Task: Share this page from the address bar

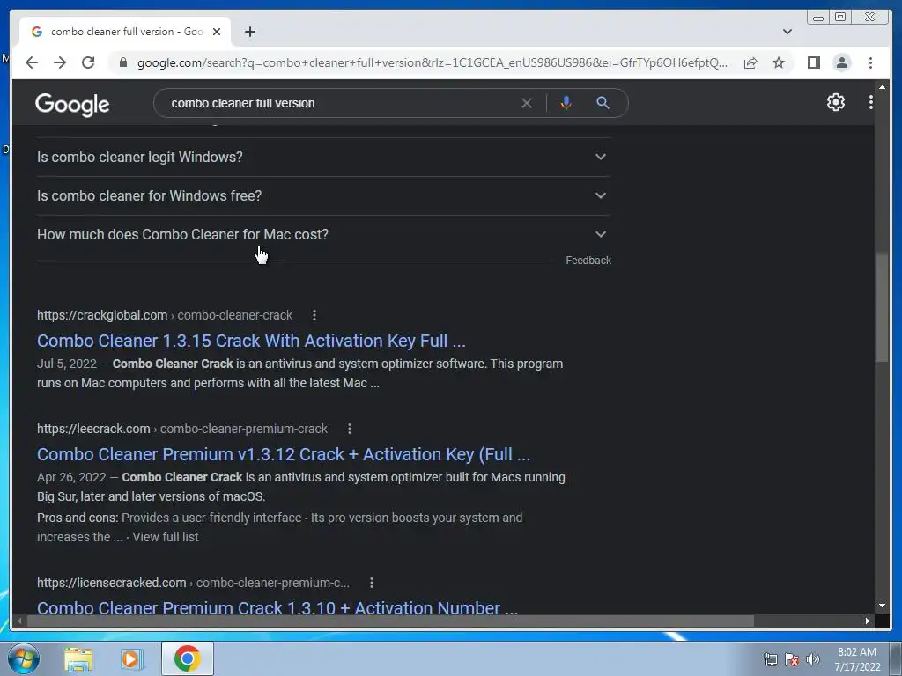Action: (x=750, y=62)
